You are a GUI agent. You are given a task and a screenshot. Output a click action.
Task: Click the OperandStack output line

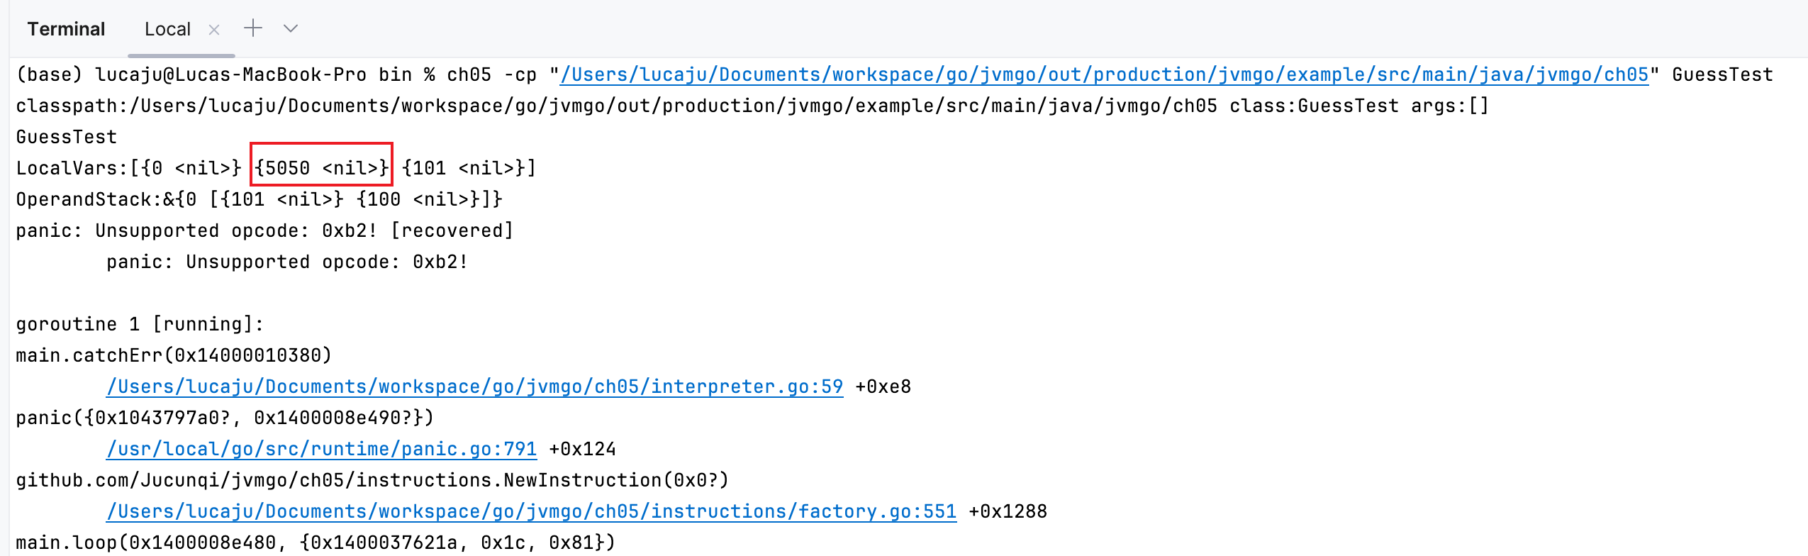pyautogui.click(x=259, y=199)
